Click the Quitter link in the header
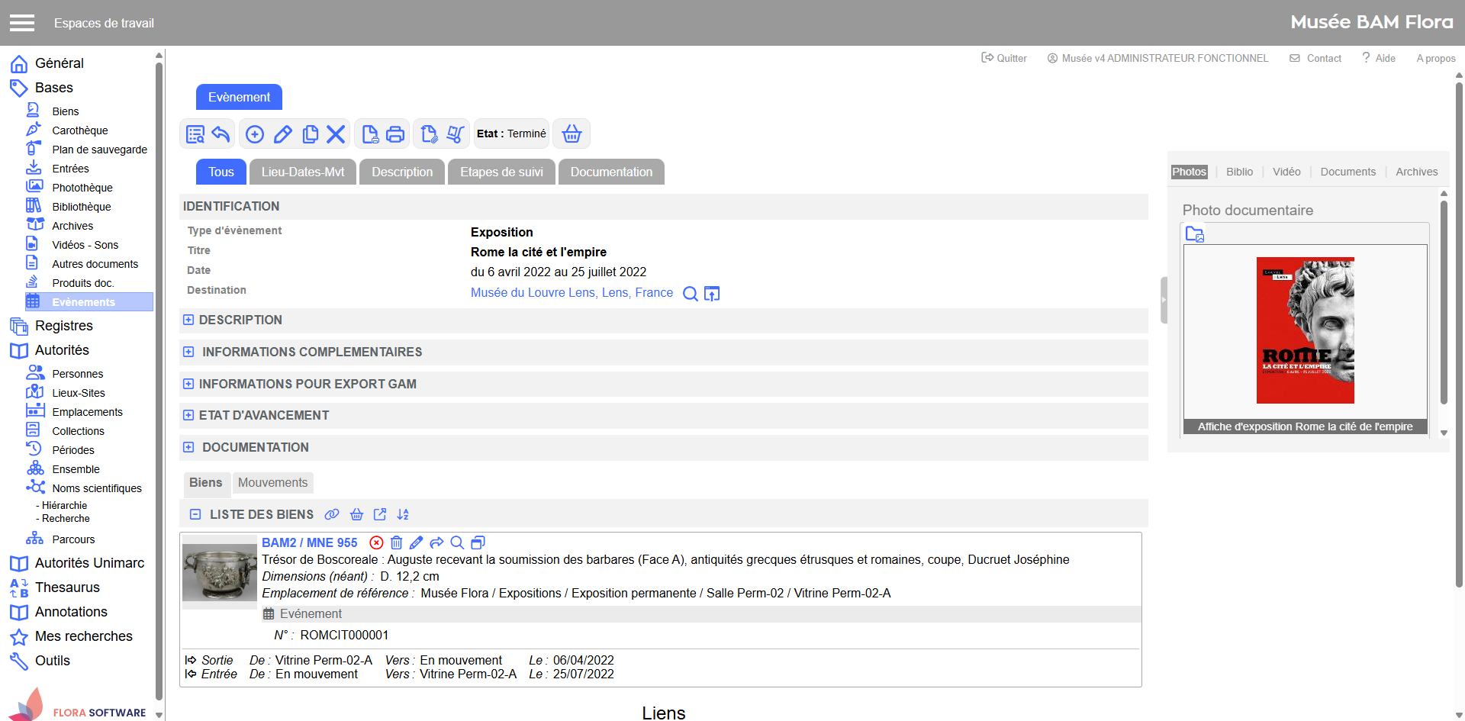The width and height of the screenshot is (1465, 721). (x=1004, y=58)
